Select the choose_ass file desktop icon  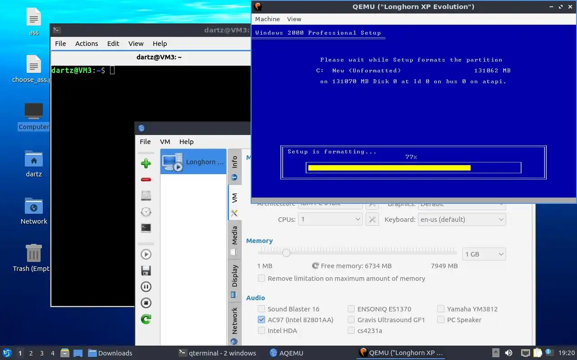[x=34, y=69]
